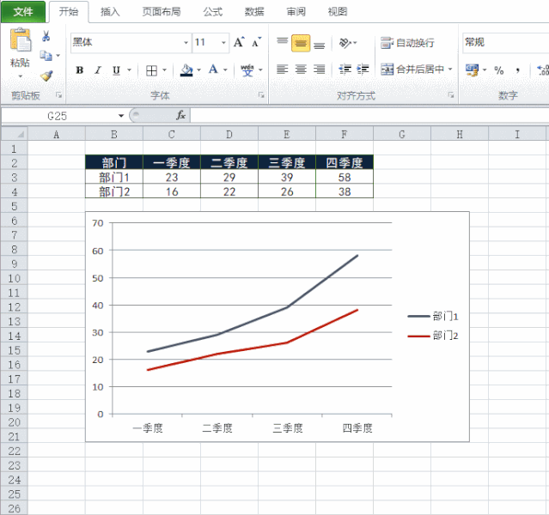Decrease font size with the small A icon

pos(257,42)
